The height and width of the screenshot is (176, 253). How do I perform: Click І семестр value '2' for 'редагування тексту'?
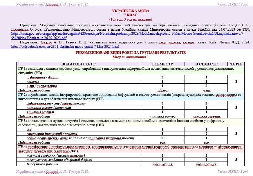pyautogui.click(x=162, y=103)
